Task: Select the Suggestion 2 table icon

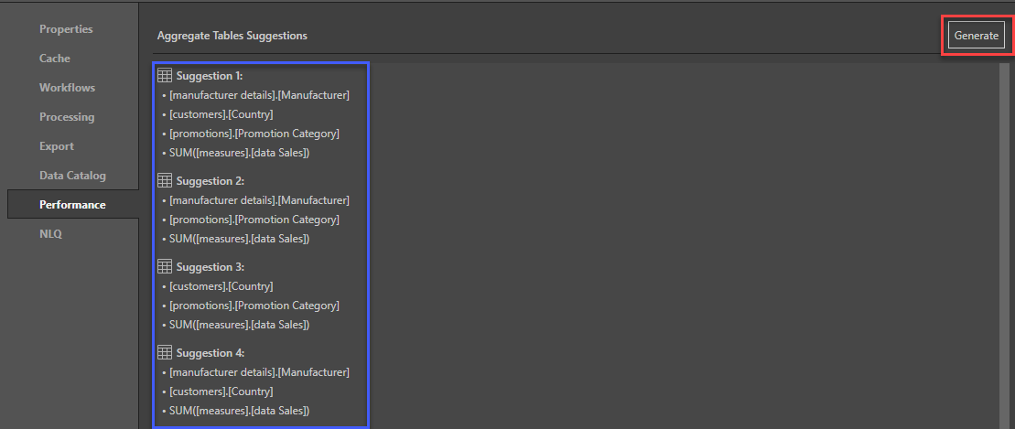Action: pyautogui.click(x=165, y=181)
